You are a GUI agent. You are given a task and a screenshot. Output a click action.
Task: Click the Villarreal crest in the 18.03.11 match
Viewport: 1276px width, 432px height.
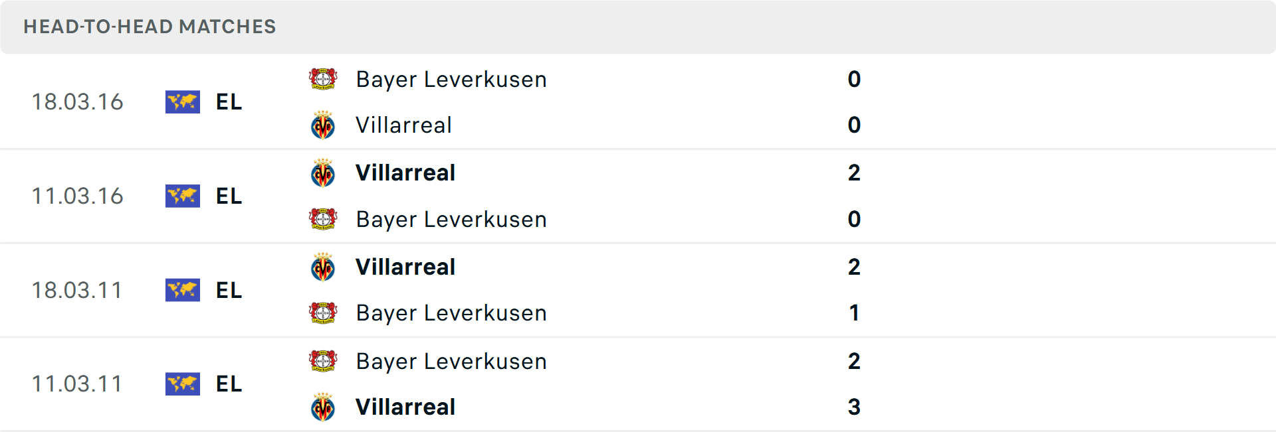pos(323,267)
